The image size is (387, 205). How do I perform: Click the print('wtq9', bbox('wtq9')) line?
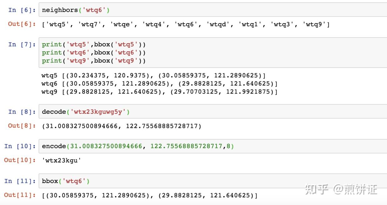pyautogui.click(x=94, y=61)
